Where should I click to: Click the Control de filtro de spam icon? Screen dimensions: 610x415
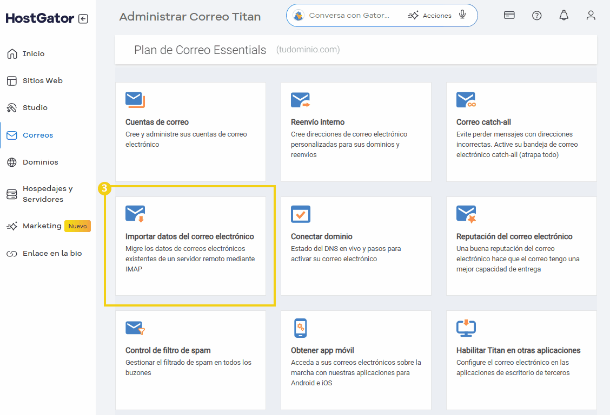(135, 328)
